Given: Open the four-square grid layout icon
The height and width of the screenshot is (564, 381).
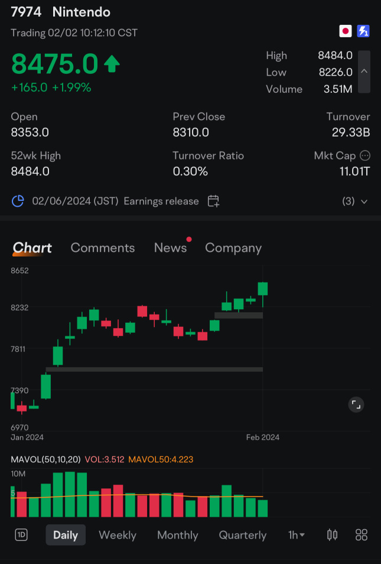Looking at the screenshot, I should pos(362,535).
